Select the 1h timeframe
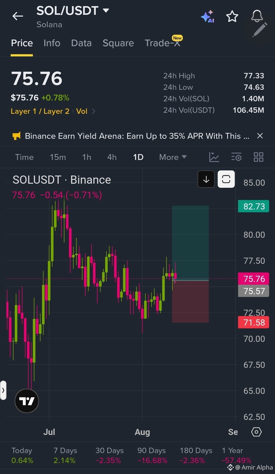Image resolution: width=275 pixels, height=474 pixels. coord(87,157)
